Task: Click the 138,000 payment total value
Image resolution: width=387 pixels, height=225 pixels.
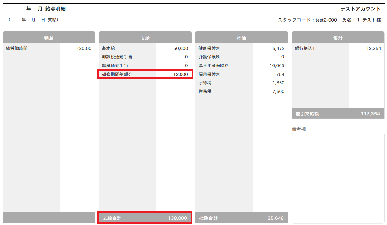Action: coord(177,218)
